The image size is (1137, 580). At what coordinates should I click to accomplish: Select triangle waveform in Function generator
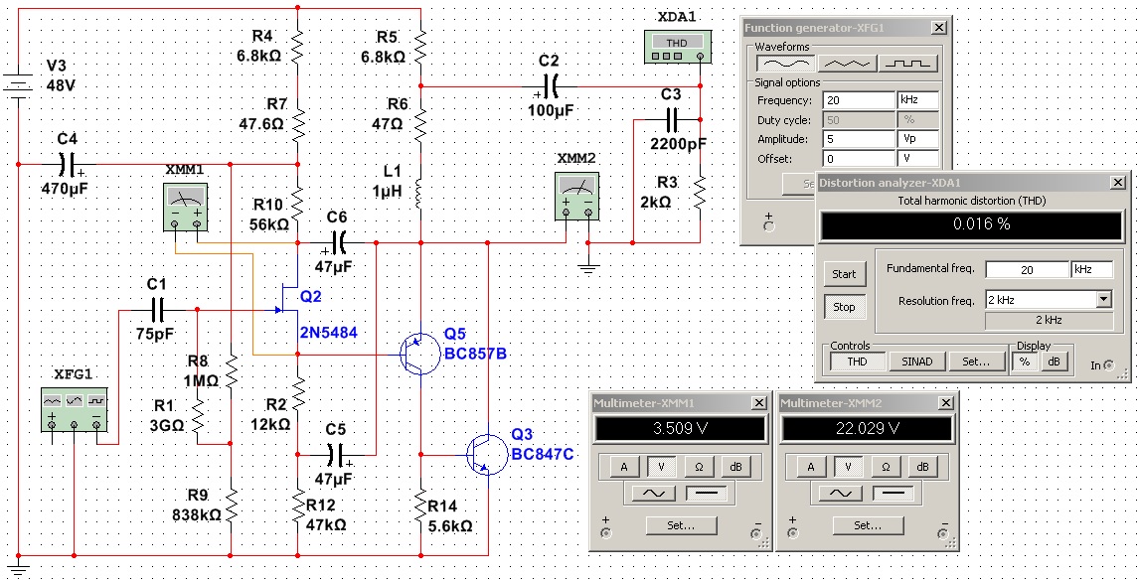tap(846, 64)
